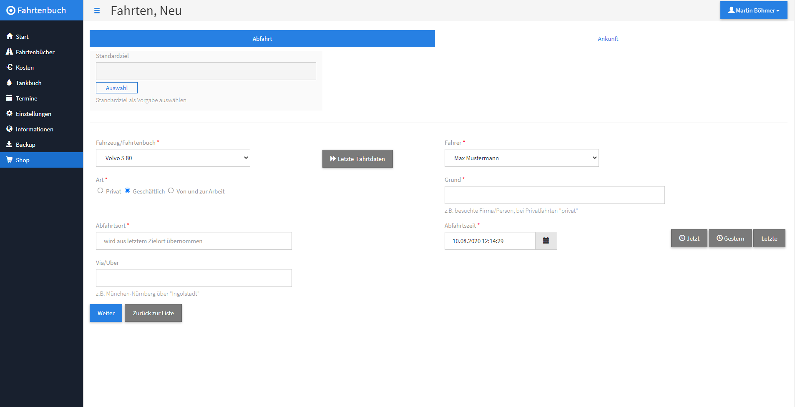The height and width of the screenshot is (407, 795).
Task: Open Backup in the sidebar
Action: click(42, 145)
